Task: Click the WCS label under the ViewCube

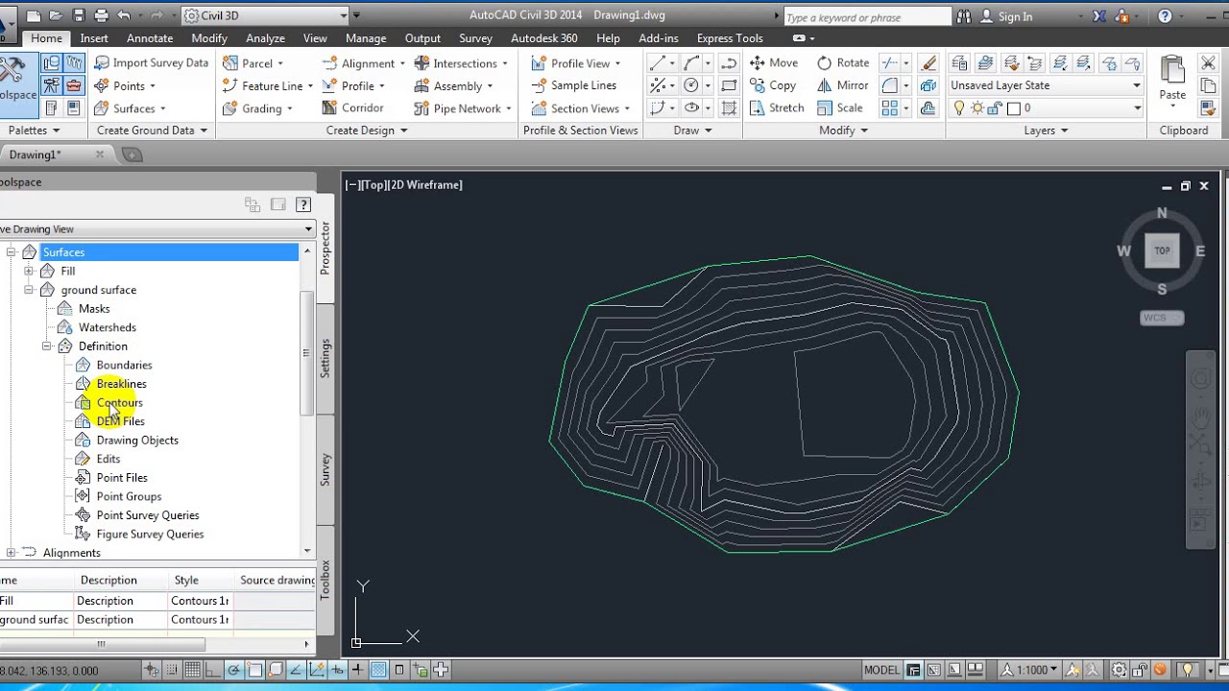Action: click(1162, 318)
